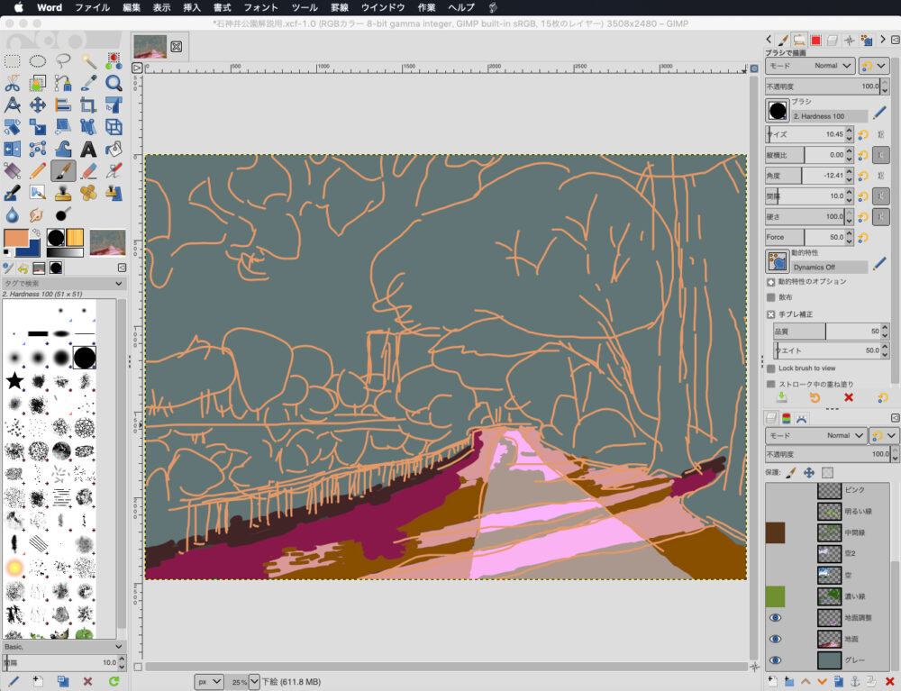901x691 pixels.
Task: Select the Heal bandage tool
Action: pyautogui.click(x=88, y=193)
